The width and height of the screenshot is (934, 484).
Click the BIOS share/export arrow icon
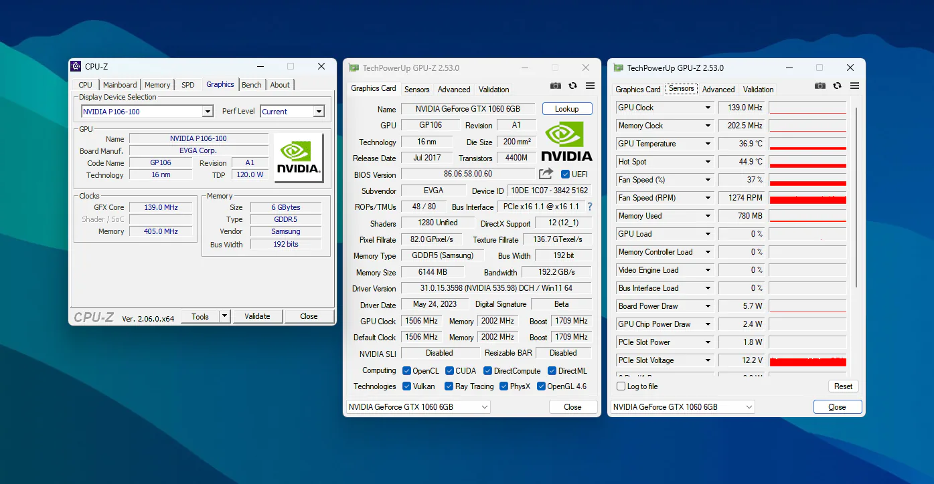(546, 174)
